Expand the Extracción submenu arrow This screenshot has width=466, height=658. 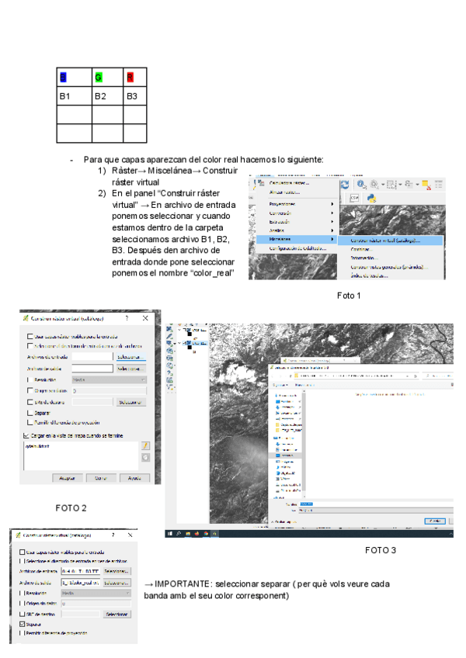[x=332, y=222]
